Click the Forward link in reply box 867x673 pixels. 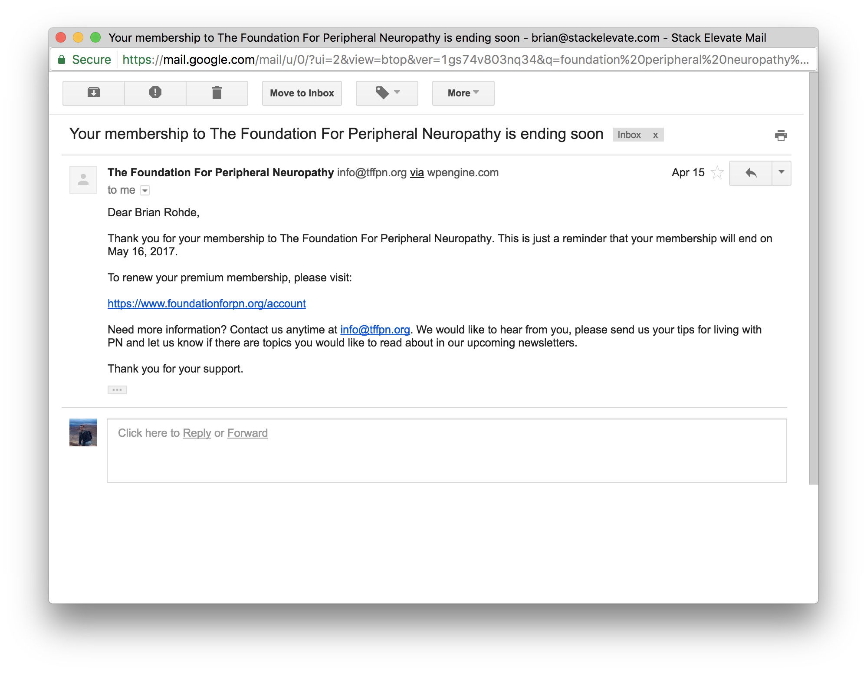[247, 433]
